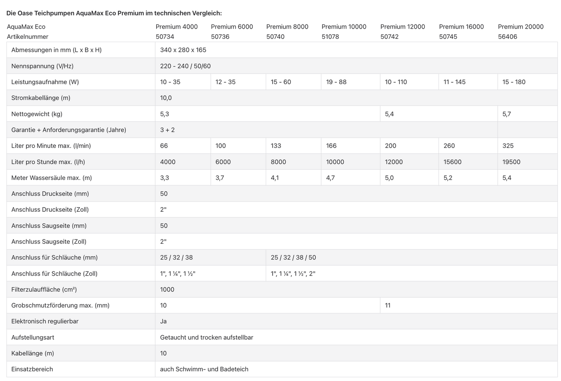Image resolution: width=561 pixels, height=381 pixels.
Task: Click the Premium 20000 column header
Action: [x=521, y=26]
